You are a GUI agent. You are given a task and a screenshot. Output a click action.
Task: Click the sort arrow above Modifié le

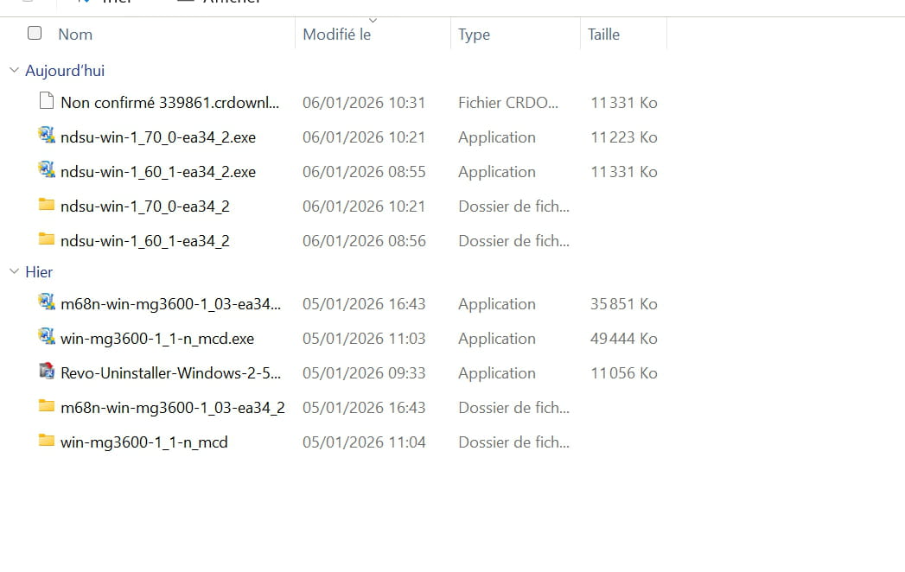[373, 20]
